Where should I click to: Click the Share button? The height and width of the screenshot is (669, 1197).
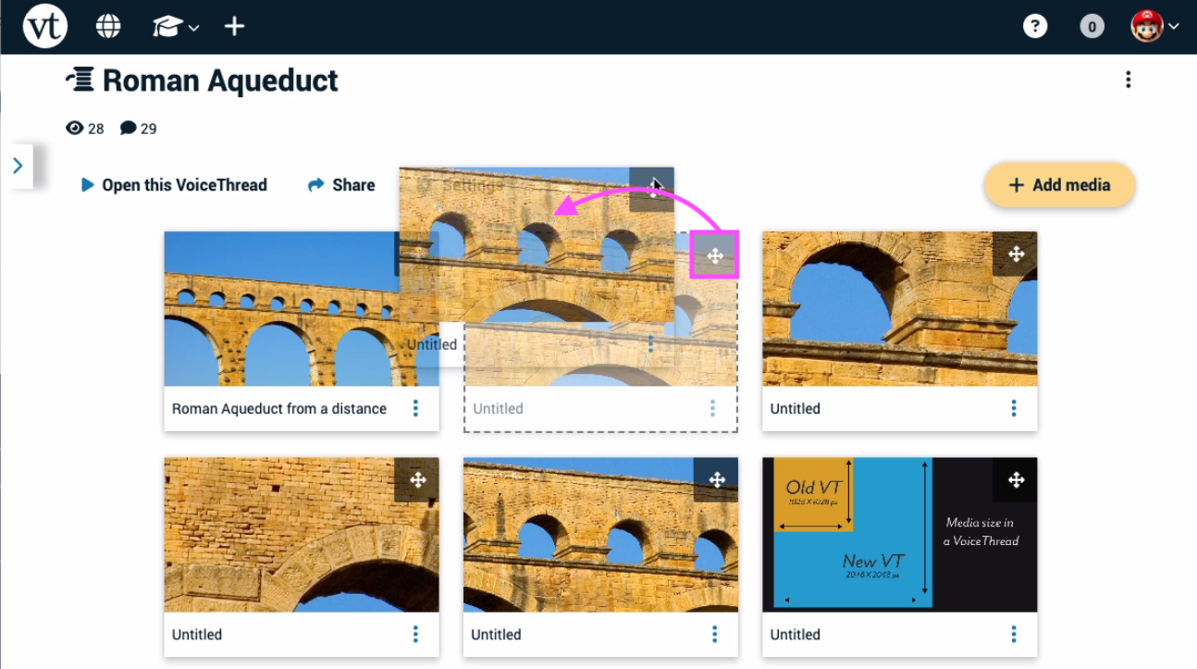pyautogui.click(x=341, y=185)
